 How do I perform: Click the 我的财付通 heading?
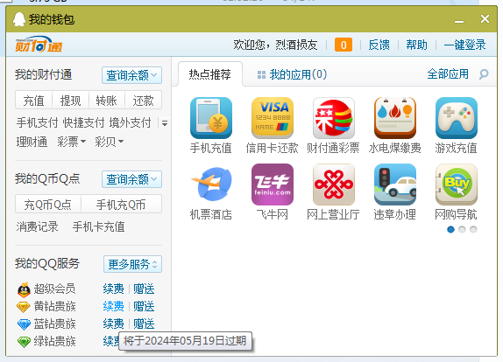coord(43,74)
